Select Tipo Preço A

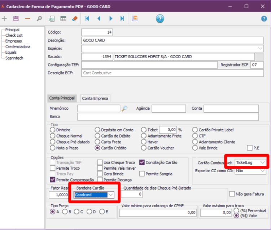53,212
